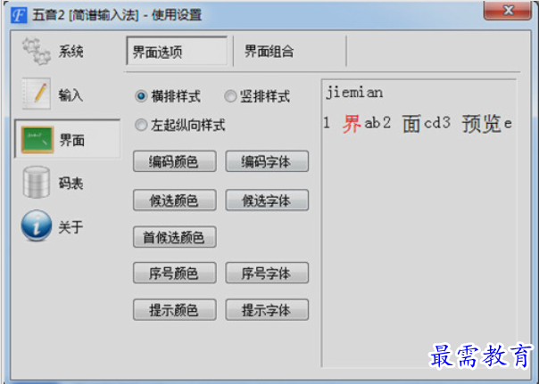Choose the 竖排样式 radio option
The height and width of the screenshot is (384, 539).
pyautogui.click(x=230, y=96)
